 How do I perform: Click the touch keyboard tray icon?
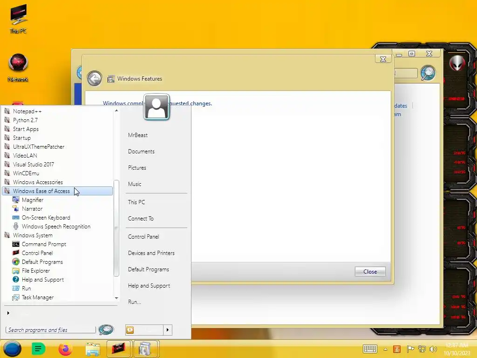[x=370, y=349]
